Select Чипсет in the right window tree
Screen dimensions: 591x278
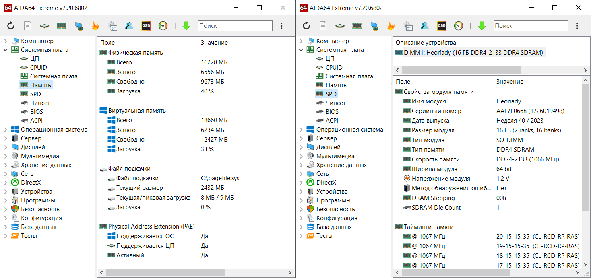pyautogui.click(x=336, y=103)
